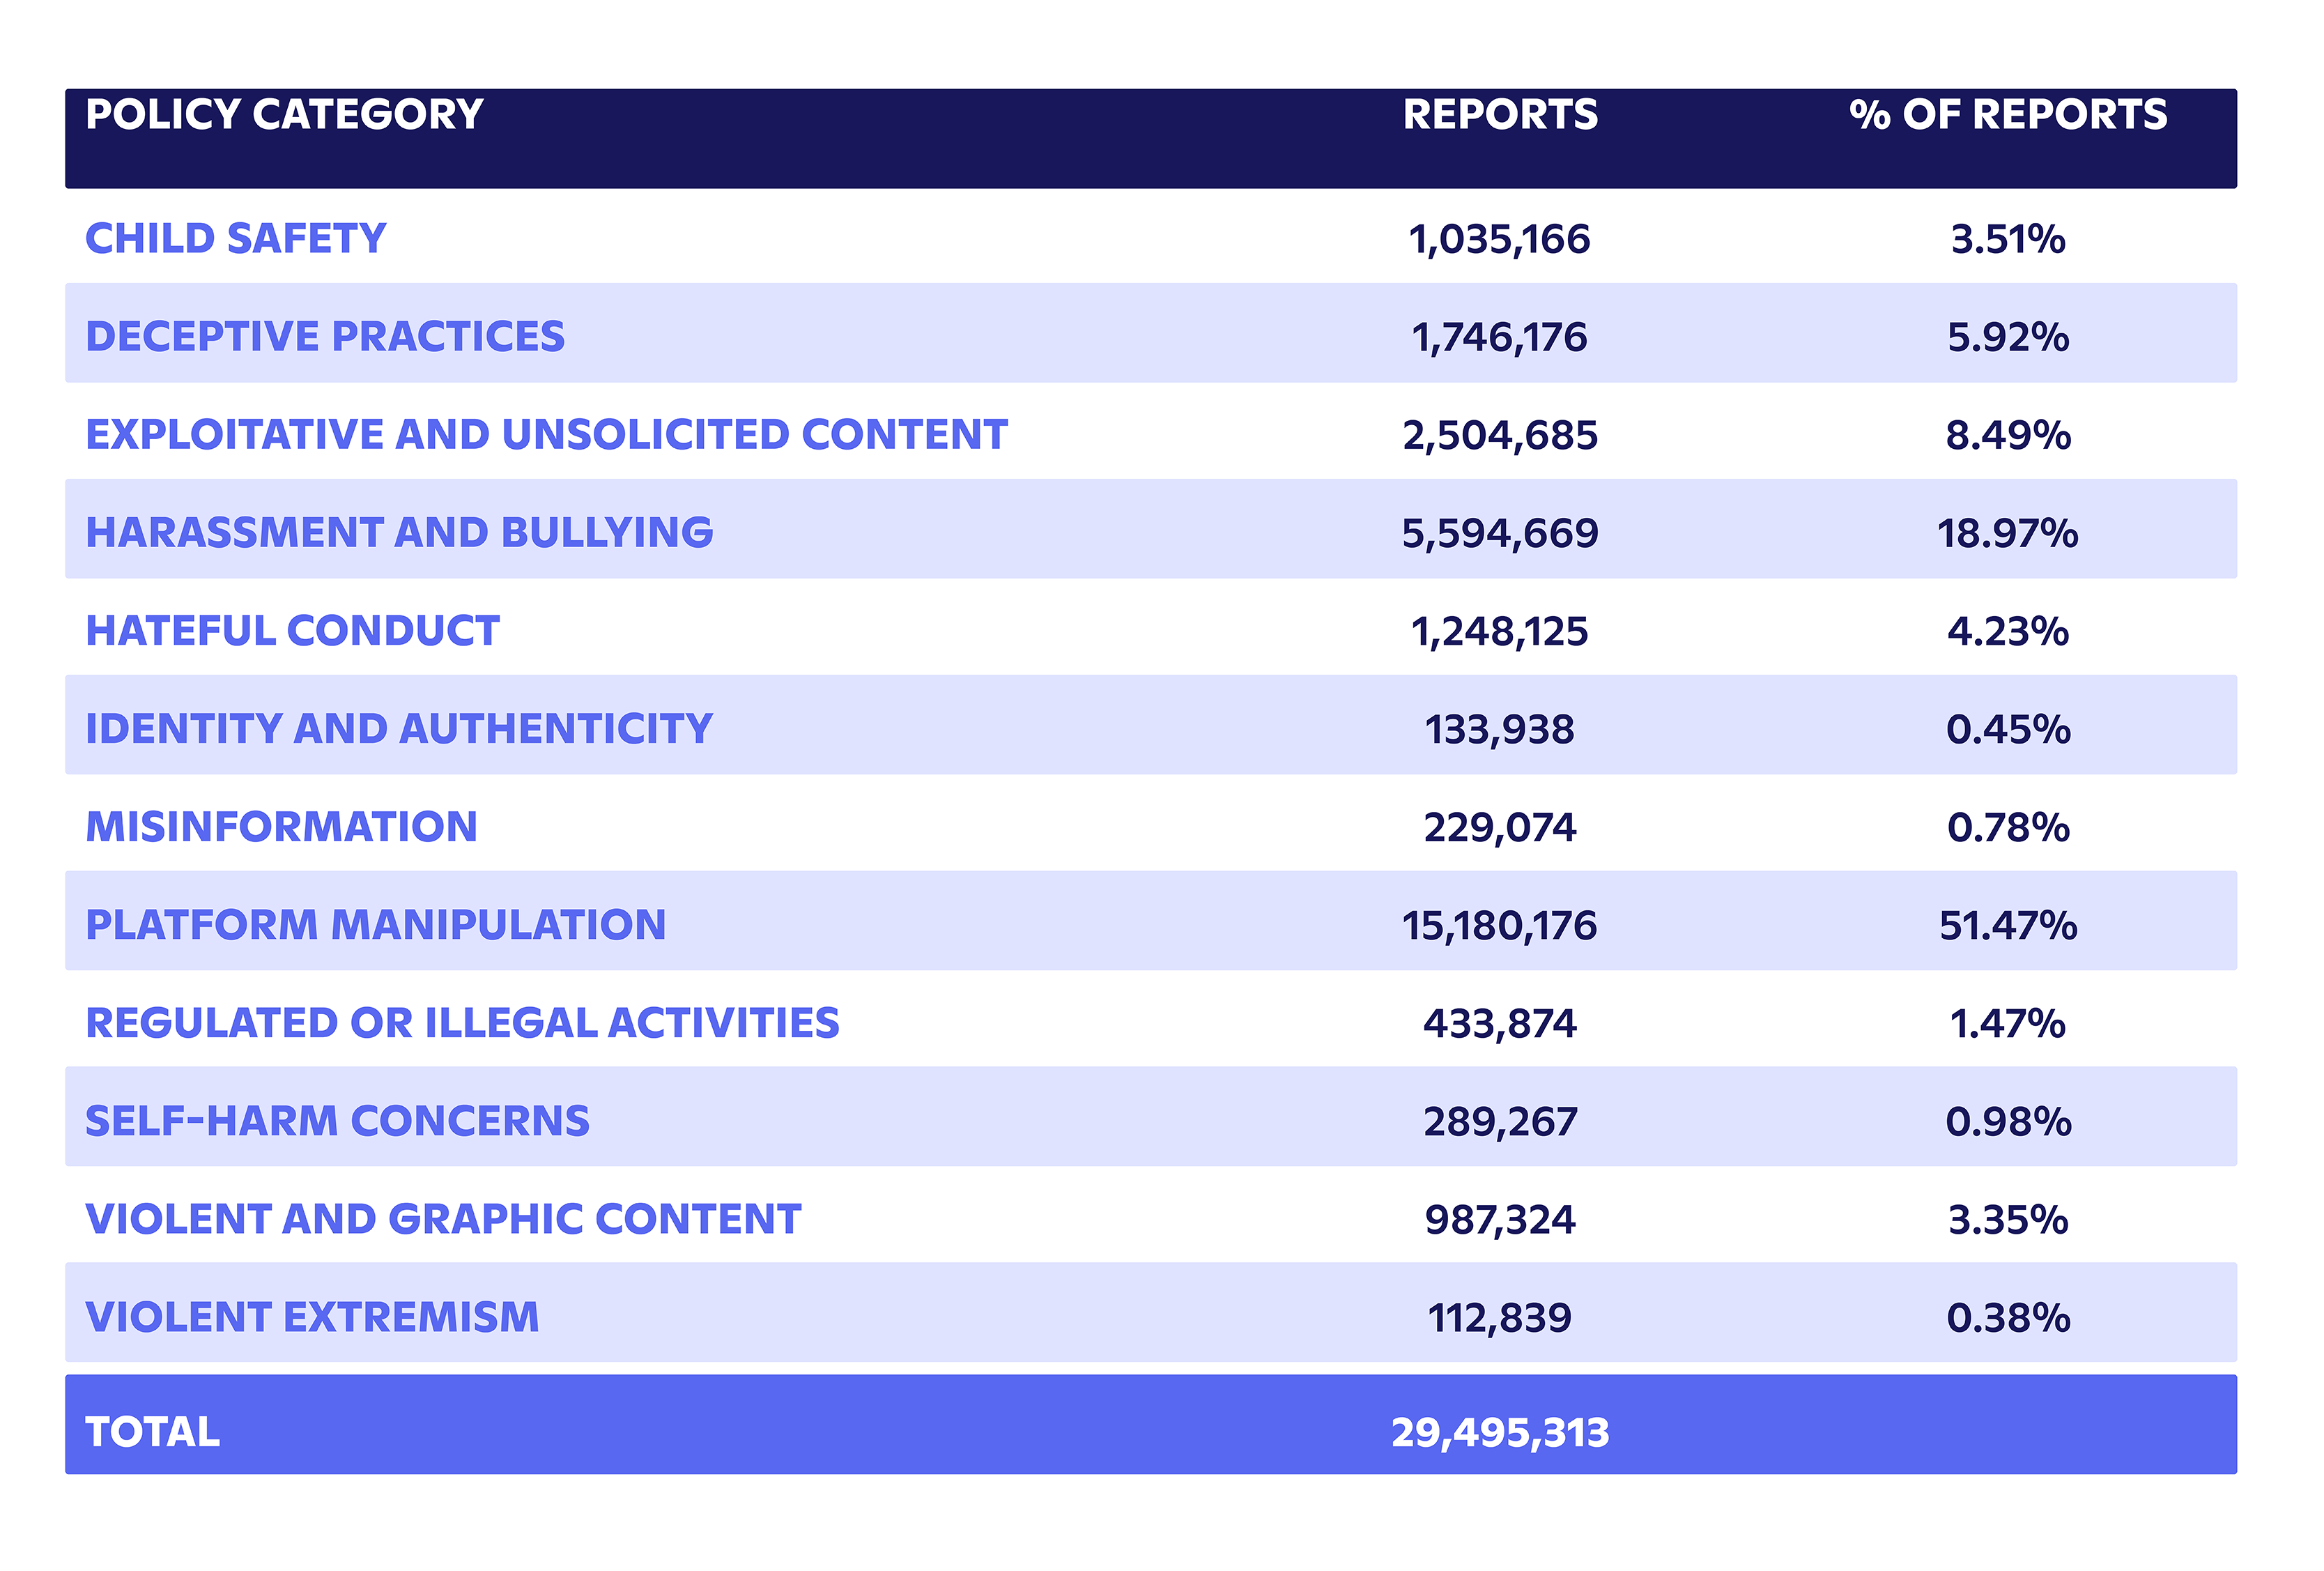Click Exploitative and Unsolicited Content label
The height and width of the screenshot is (1571, 2324).
pos(546,435)
